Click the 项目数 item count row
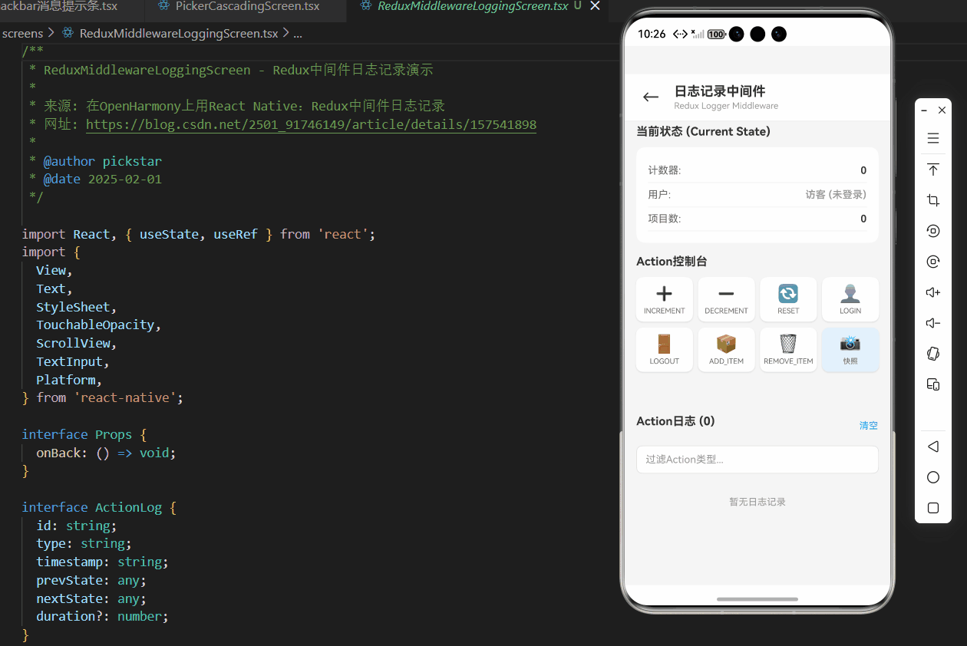 [x=757, y=219]
